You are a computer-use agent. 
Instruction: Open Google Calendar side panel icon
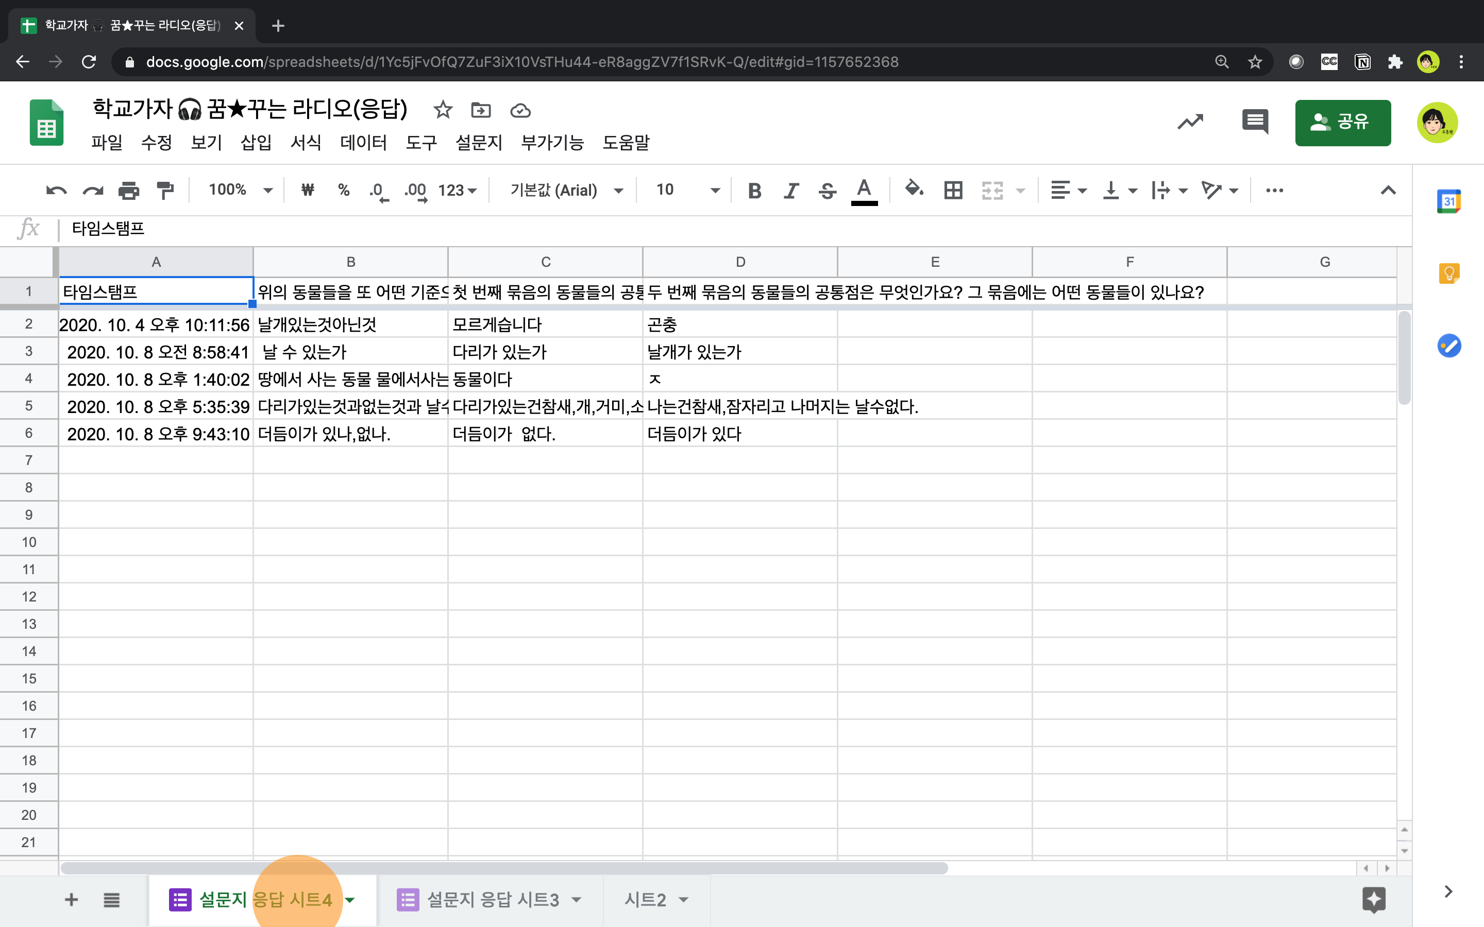pos(1448,202)
